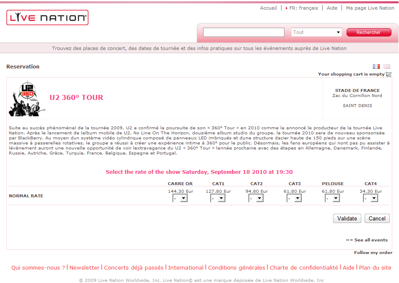399x283 pixels.
Task: Open CAT2 quantity dropdown
Action: tap(256, 198)
